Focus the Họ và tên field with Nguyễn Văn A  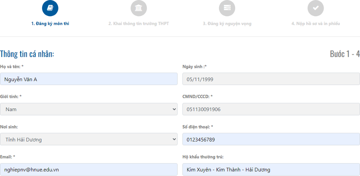click(89, 79)
